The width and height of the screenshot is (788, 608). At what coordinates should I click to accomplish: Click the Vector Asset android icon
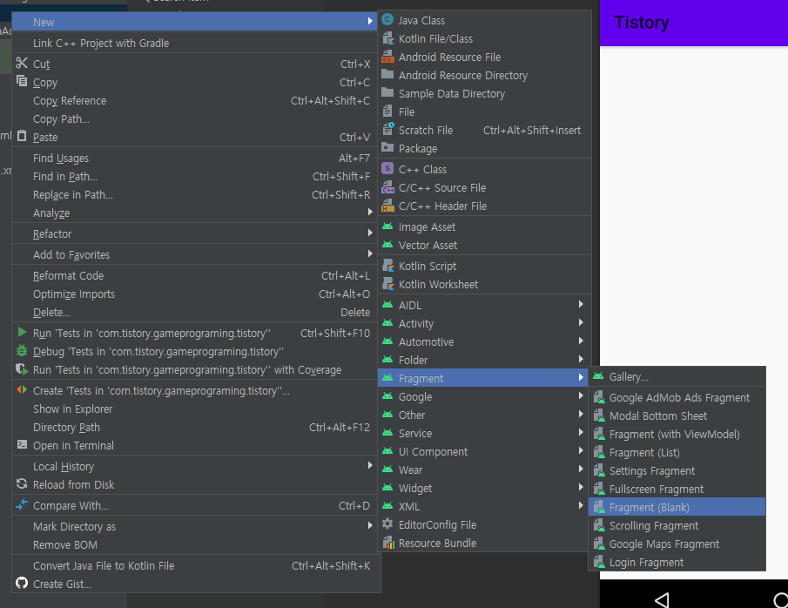387,245
